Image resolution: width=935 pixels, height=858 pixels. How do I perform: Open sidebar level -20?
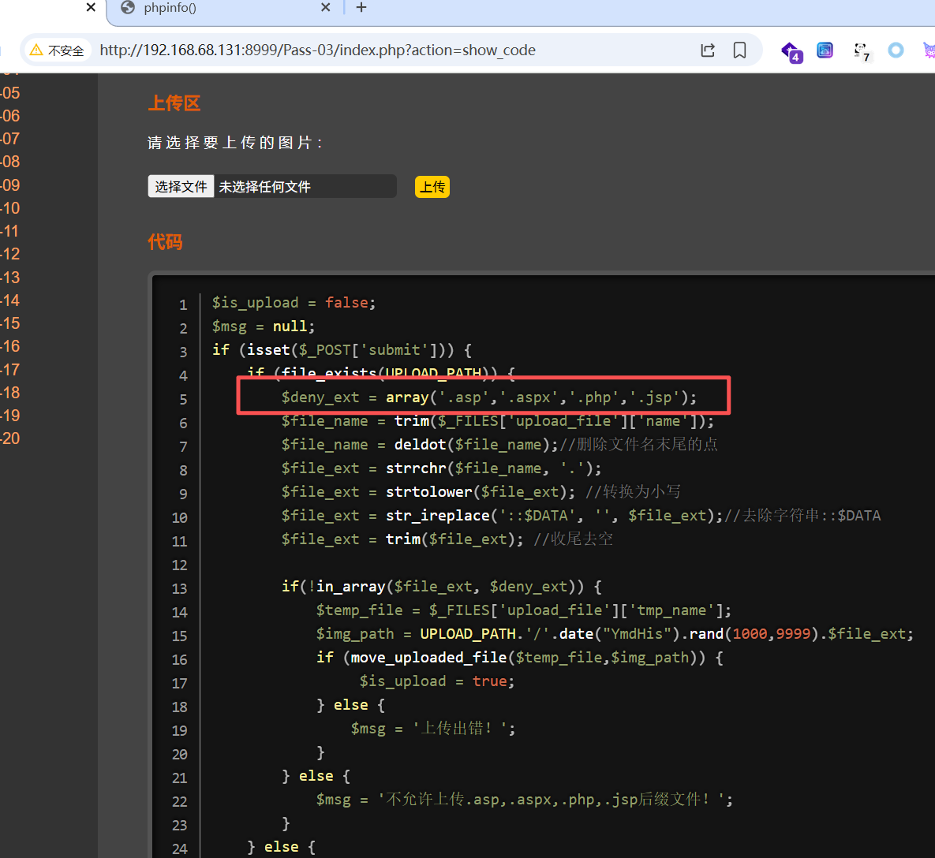[10, 438]
